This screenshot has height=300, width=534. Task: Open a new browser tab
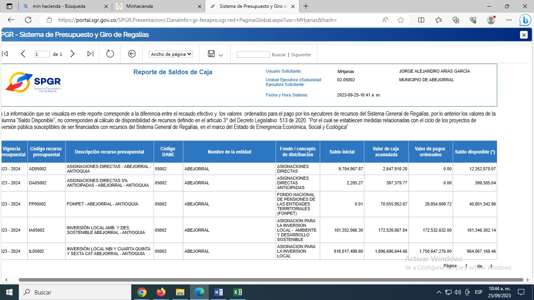(x=306, y=6)
